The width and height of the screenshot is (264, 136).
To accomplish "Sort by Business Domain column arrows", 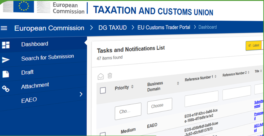I will click(x=178, y=83).
